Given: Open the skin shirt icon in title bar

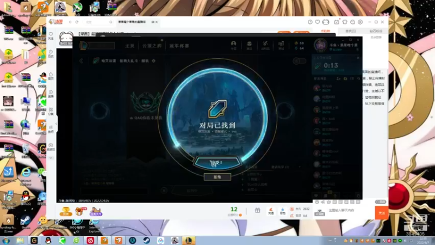Looking at the screenshot, I should coord(345,22).
